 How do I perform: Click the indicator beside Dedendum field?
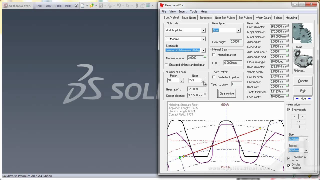coord(287,45)
